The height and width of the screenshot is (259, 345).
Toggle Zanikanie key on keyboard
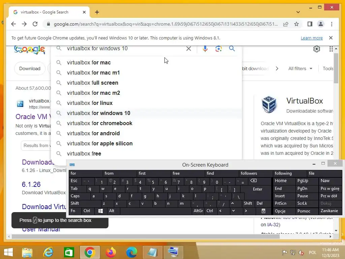click(x=330, y=211)
